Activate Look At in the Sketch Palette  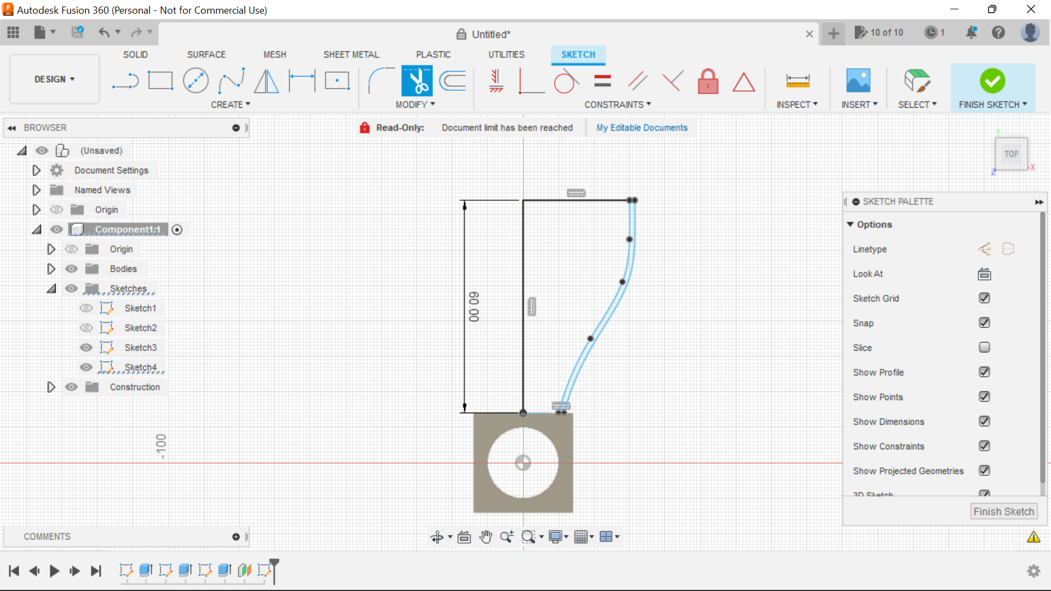984,274
